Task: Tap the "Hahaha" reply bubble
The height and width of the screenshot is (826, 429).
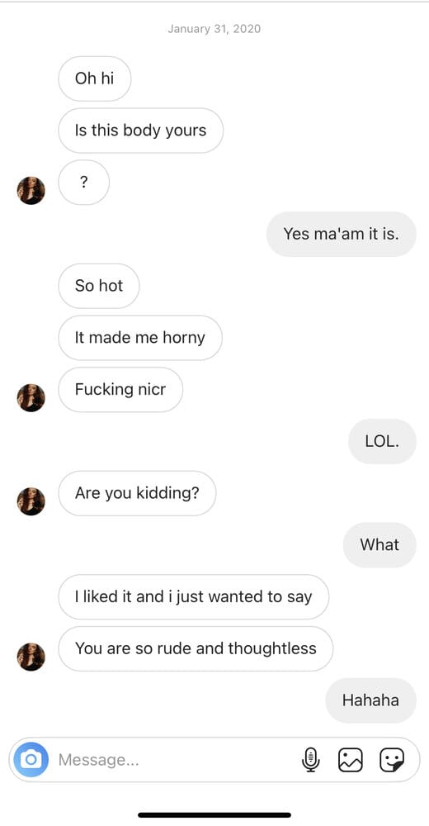Action: tap(370, 700)
